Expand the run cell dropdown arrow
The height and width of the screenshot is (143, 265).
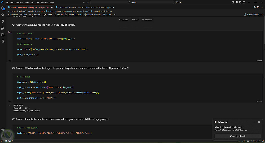pos(11,32)
